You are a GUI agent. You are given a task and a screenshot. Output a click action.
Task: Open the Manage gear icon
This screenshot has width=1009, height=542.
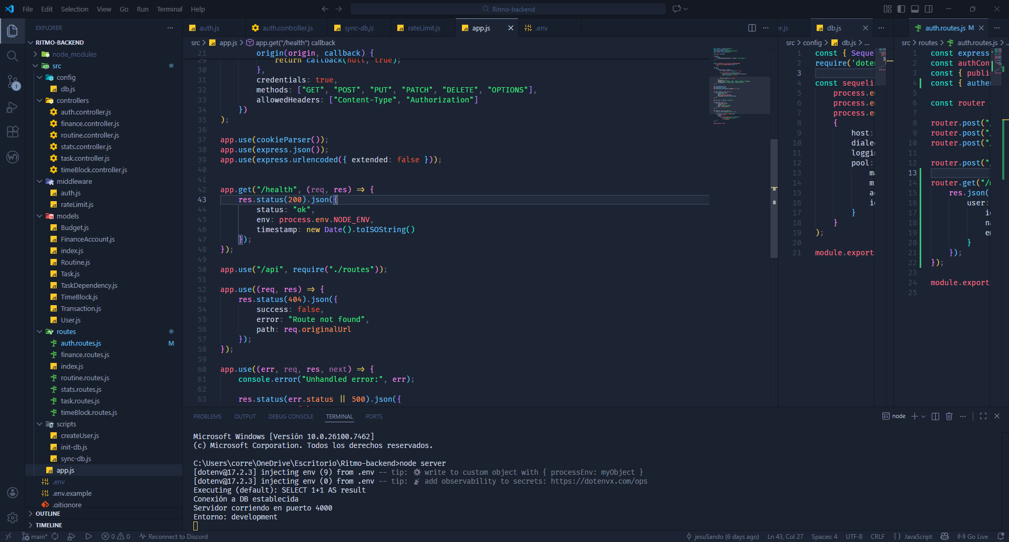(12, 517)
